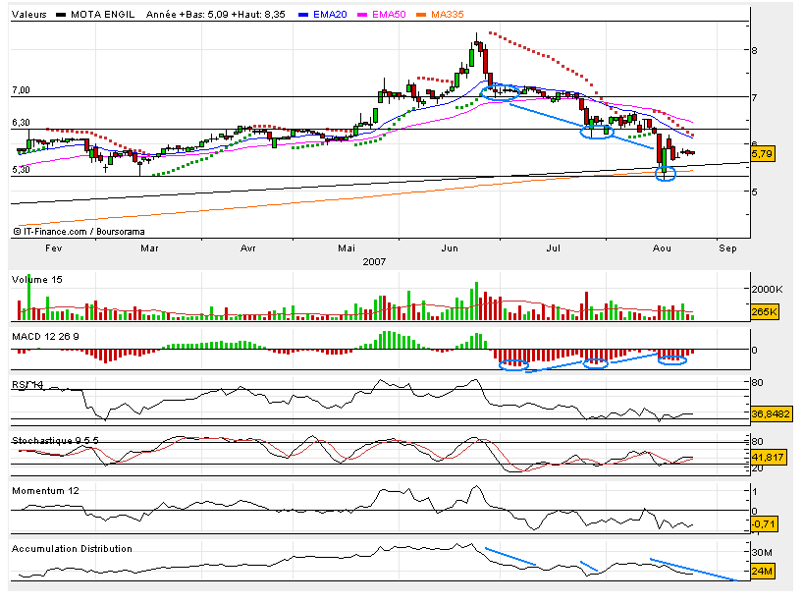Viewport: 803px width, 604px height.
Task: Click the 2000K volume scale label
Action: coord(767,290)
